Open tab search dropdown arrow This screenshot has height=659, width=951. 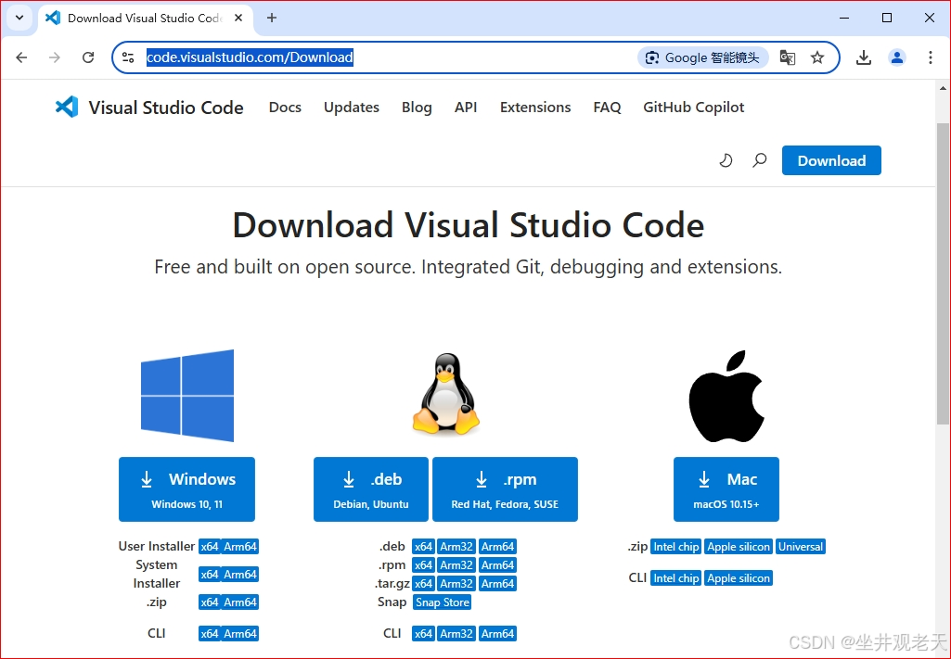pos(19,18)
